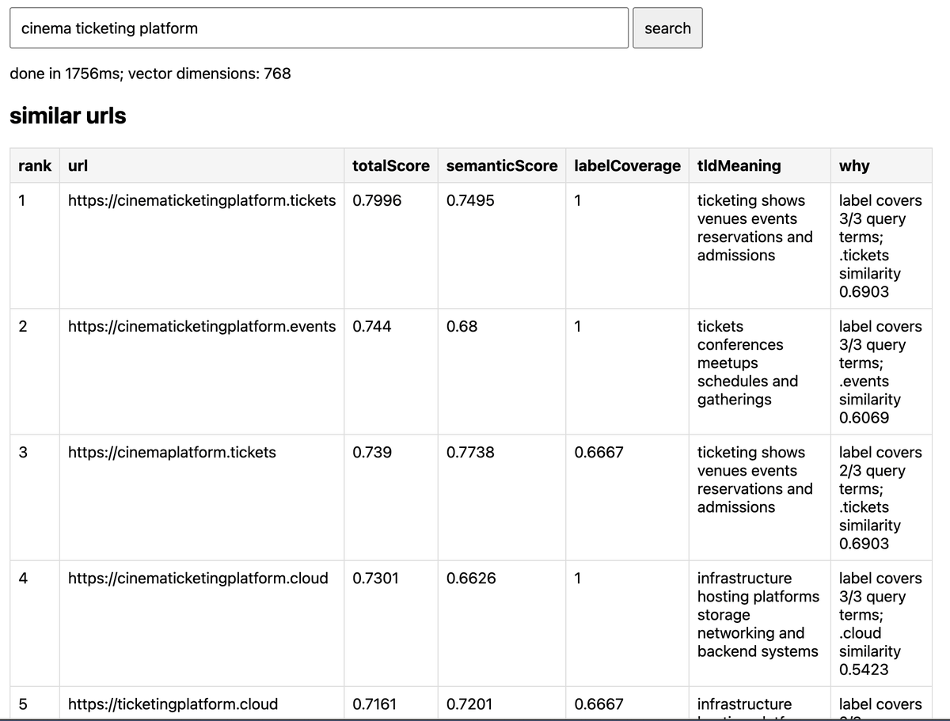This screenshot has height=721, width=950.
Task: Click the labelCoverage column header
Action: point(628,165)
